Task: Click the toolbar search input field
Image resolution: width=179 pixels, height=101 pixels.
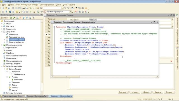Action: [52, 8]
